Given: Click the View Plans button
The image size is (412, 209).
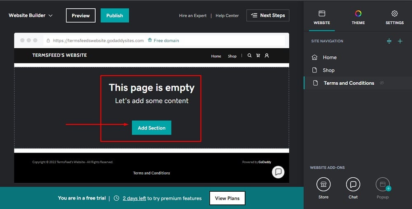Looking at the screenshot, I should pyautogui.click(x=227, y=198).
